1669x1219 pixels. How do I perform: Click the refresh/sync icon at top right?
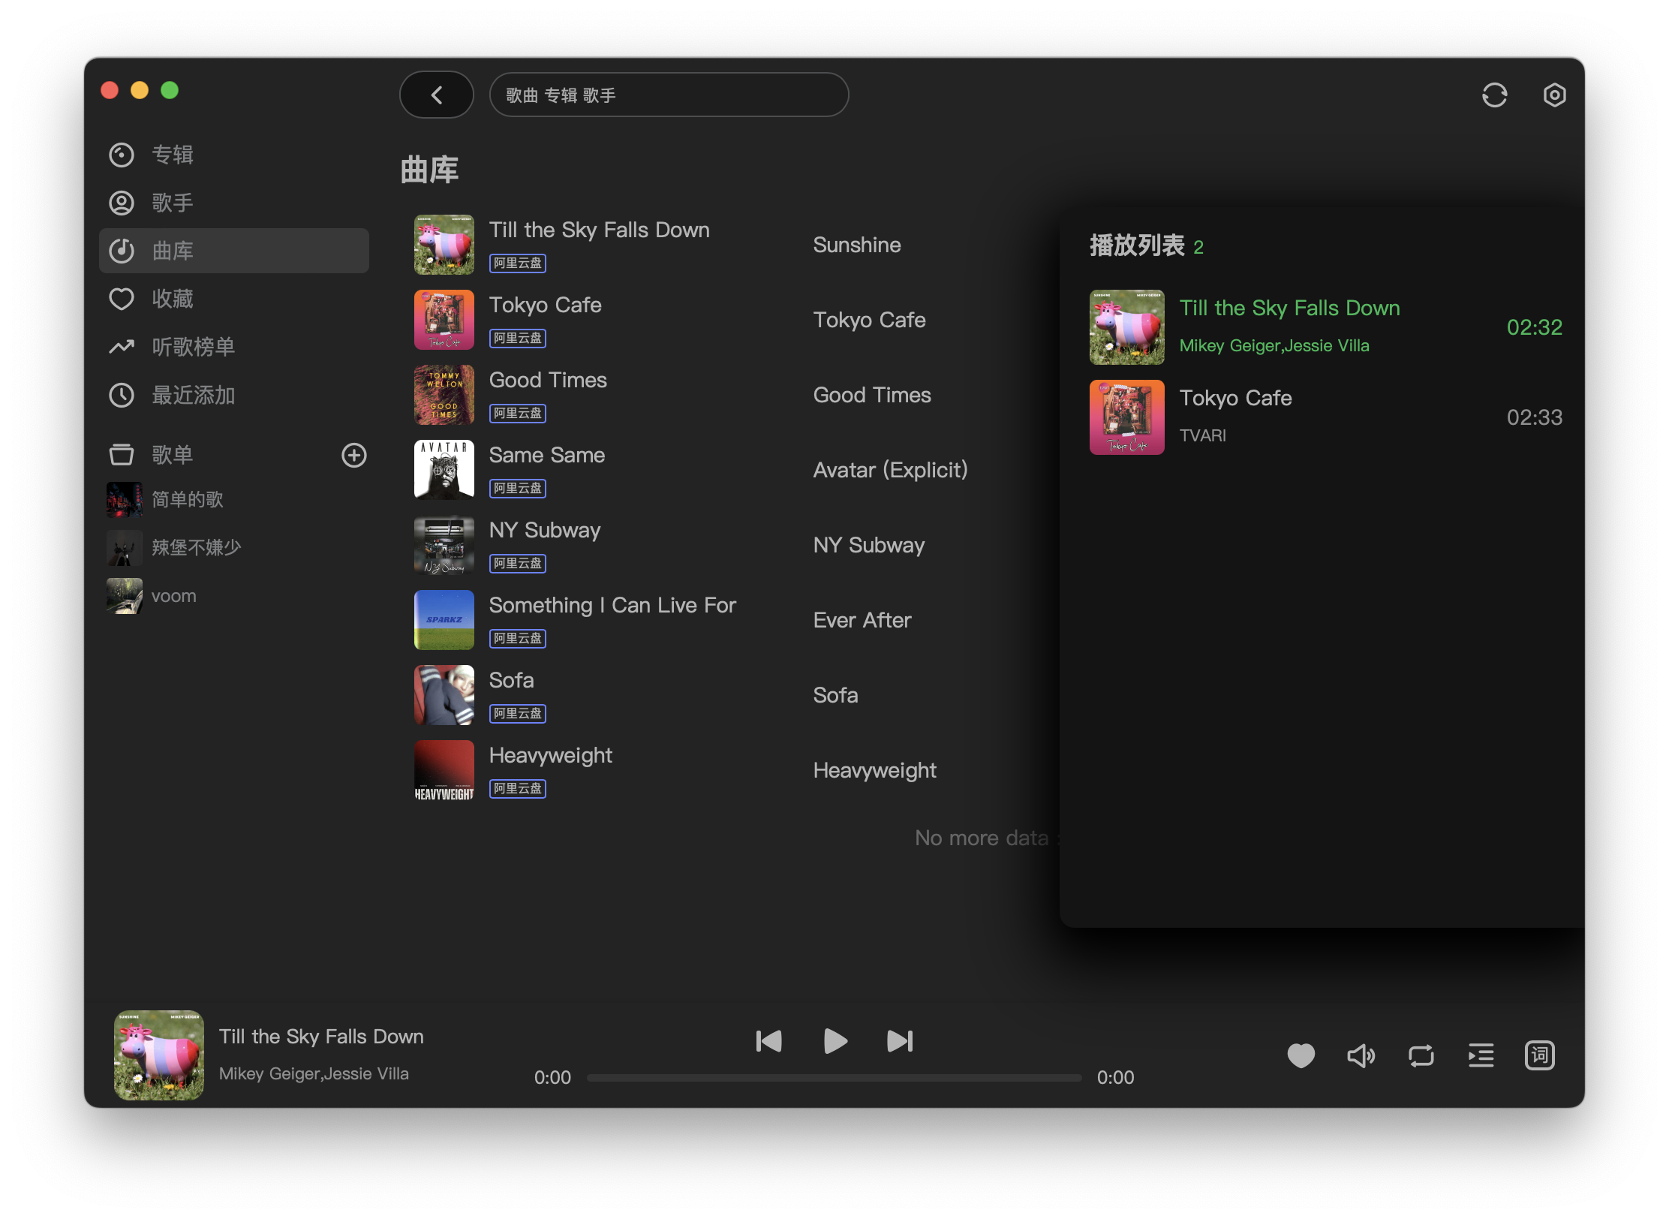[1494, 95]
